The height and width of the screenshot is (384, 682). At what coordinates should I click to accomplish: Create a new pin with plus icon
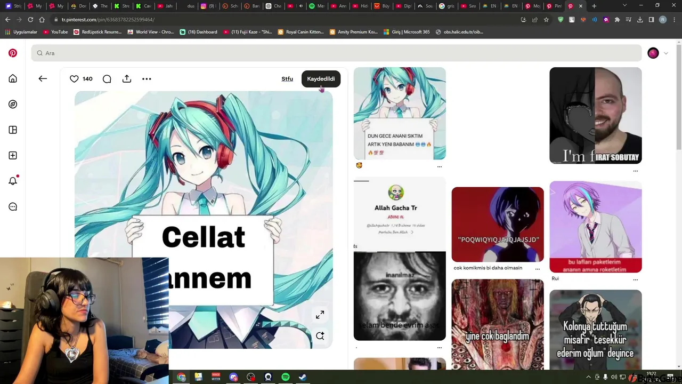pos(13,155)
